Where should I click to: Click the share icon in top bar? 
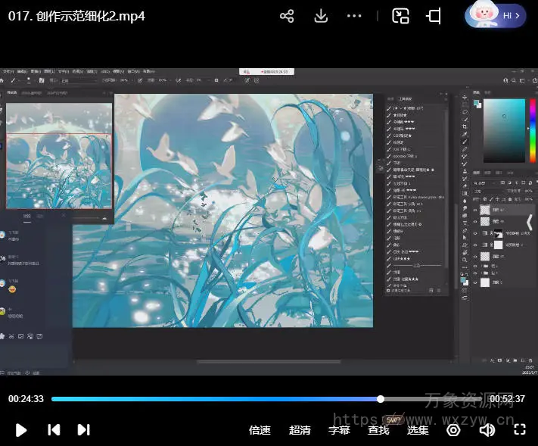[287, 16]
